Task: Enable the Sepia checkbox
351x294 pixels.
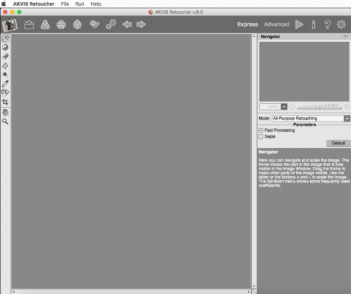Action: tap(261, 136)
